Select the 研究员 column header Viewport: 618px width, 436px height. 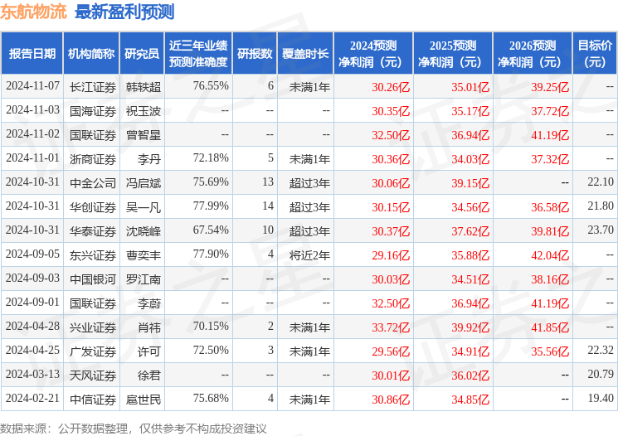(142, 53)
